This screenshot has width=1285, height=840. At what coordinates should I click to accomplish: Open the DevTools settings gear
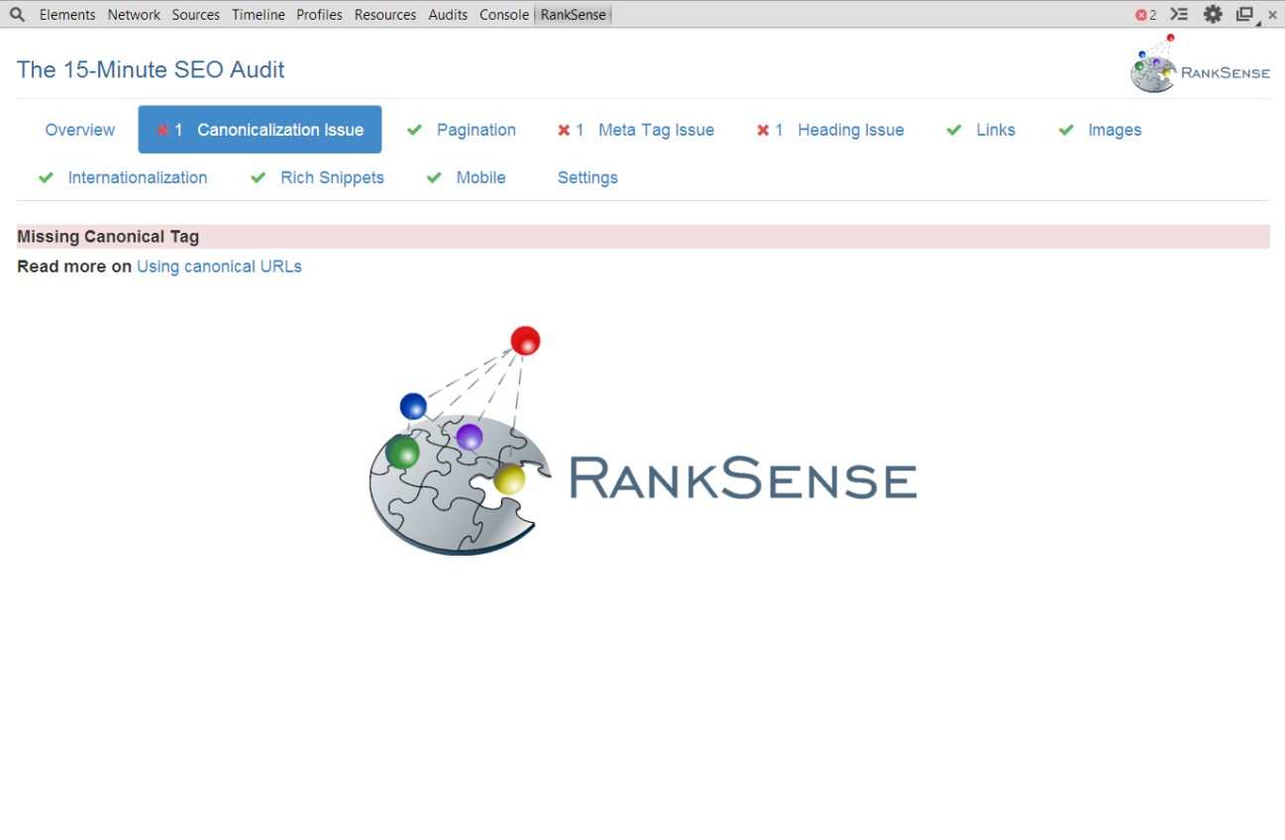[x=1213, y=14]
